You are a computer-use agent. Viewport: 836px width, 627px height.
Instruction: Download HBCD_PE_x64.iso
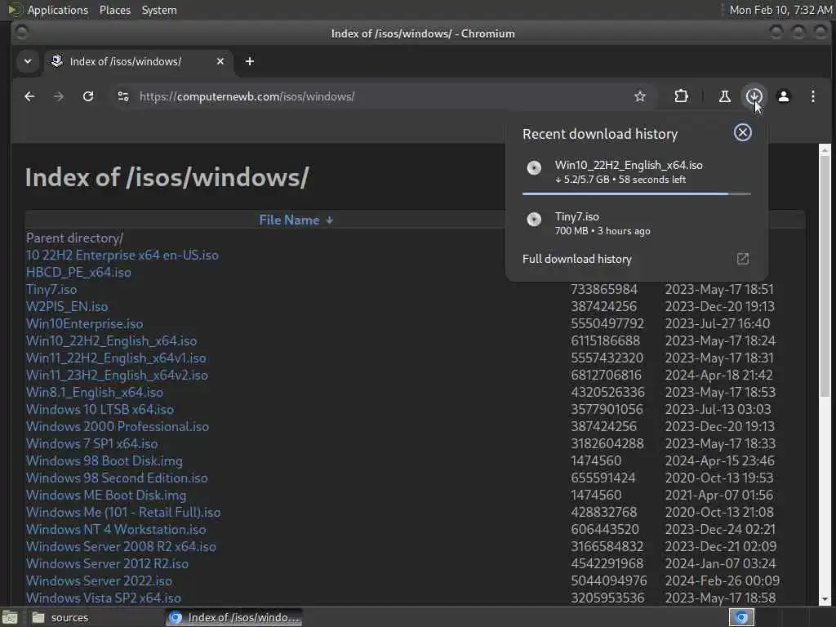tap(78, 273)
